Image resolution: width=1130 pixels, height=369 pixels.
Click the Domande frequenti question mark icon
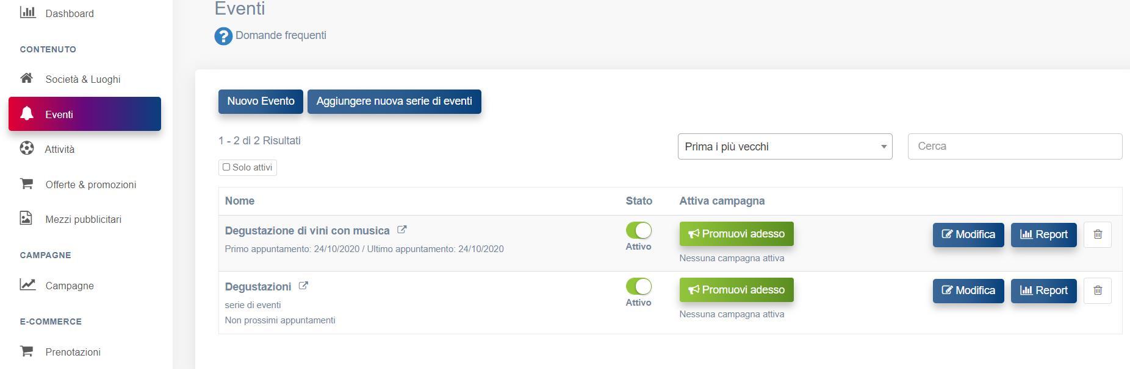223,37
